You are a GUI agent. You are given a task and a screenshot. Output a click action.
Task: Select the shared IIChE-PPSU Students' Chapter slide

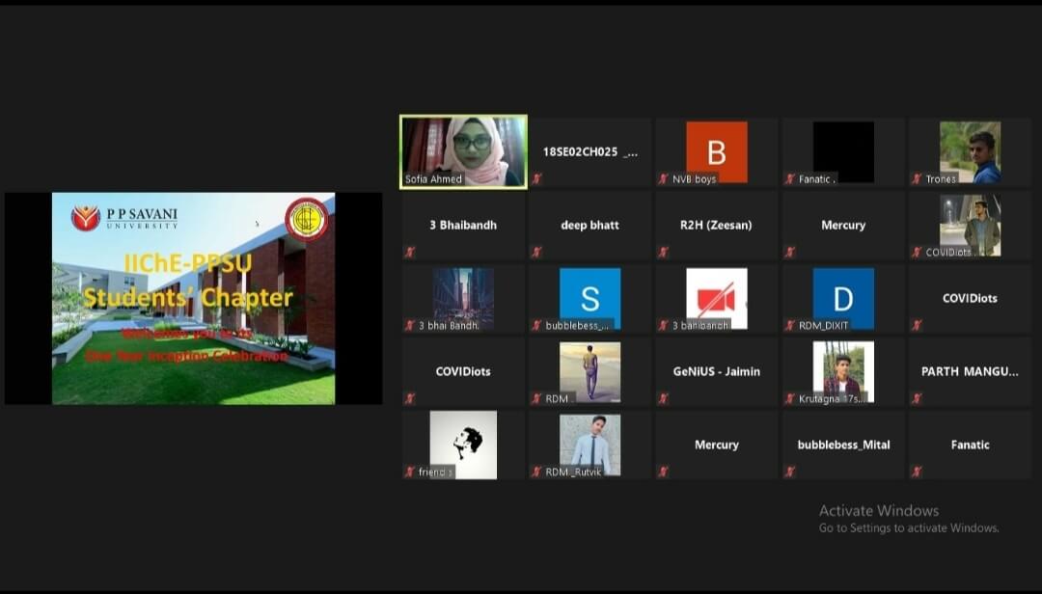193,298
